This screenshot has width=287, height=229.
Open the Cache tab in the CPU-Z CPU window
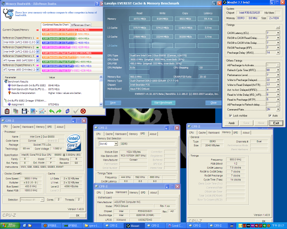point(16,127)
